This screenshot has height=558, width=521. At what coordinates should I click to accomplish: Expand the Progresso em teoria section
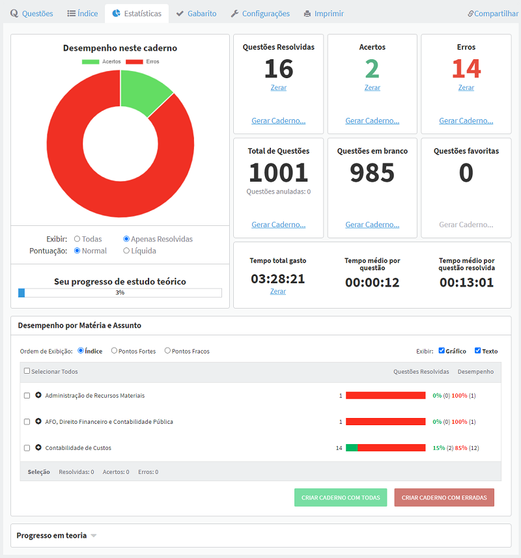tap(94, 536)
